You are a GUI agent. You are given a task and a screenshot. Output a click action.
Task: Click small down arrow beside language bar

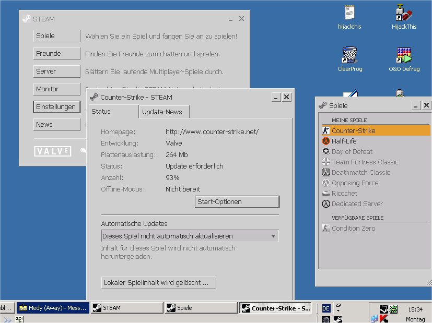pos(338,311)
